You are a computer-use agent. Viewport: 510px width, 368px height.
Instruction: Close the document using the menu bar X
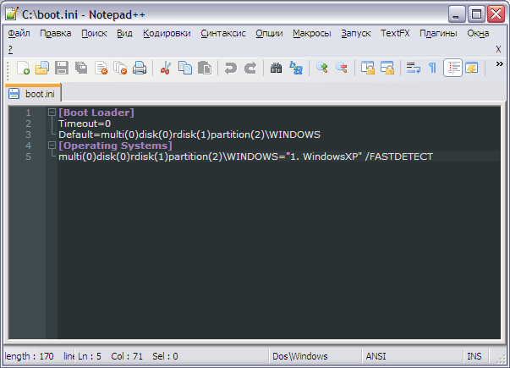click(498, 49)
